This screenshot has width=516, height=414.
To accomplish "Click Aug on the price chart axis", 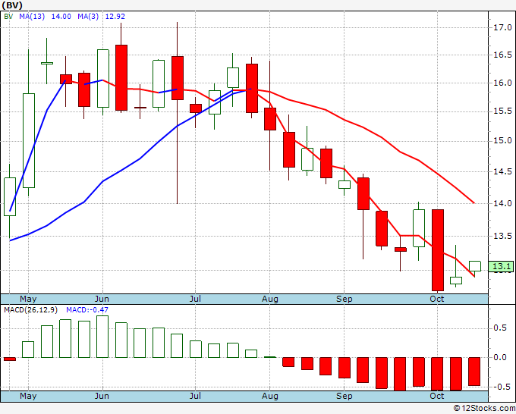I will [270, 299].
